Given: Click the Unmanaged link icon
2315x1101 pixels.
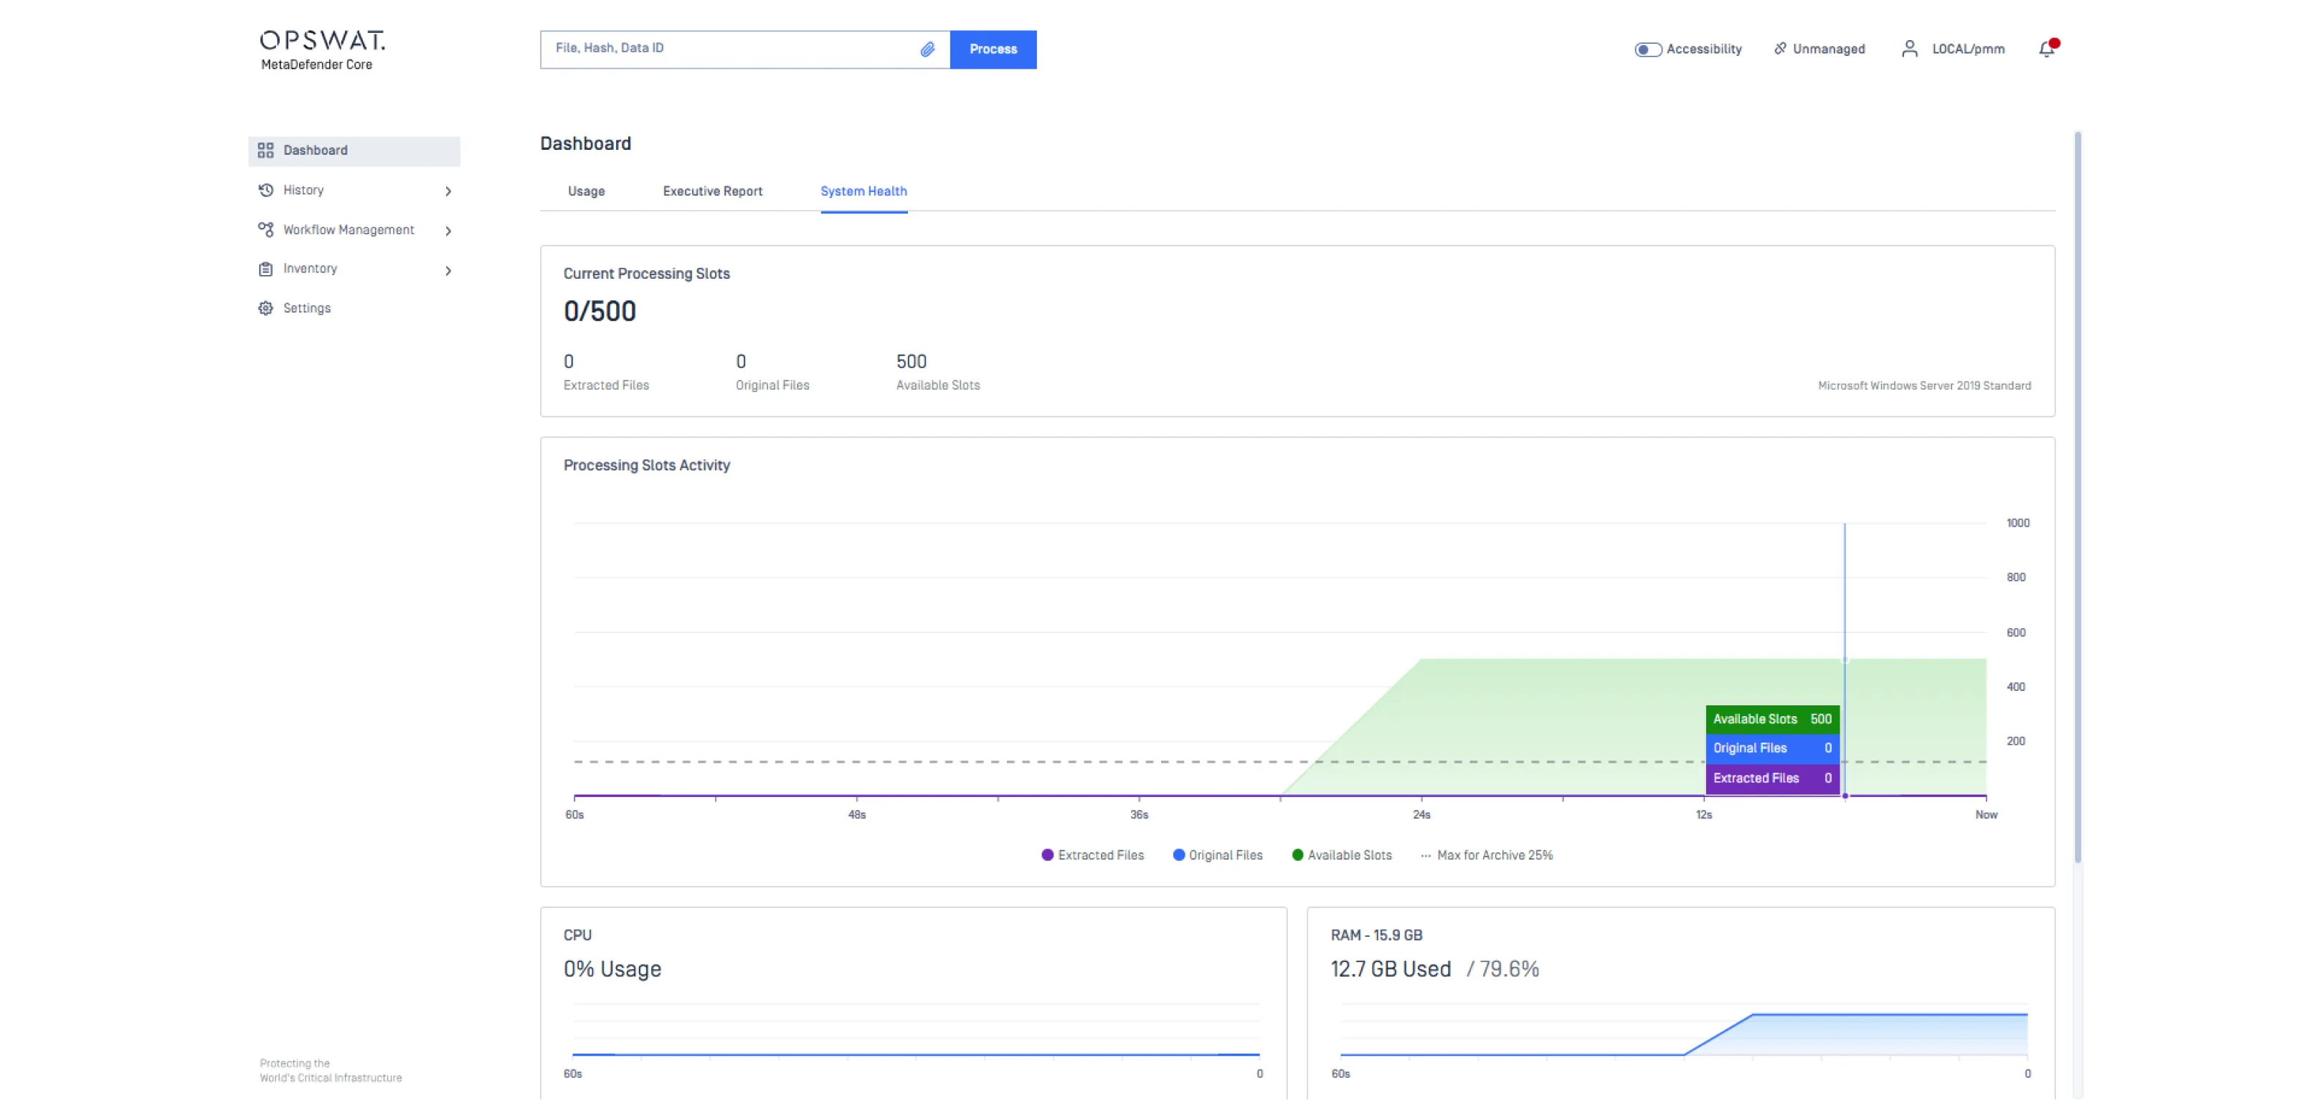Looking at the screenshot, I should pos(1780,49).
